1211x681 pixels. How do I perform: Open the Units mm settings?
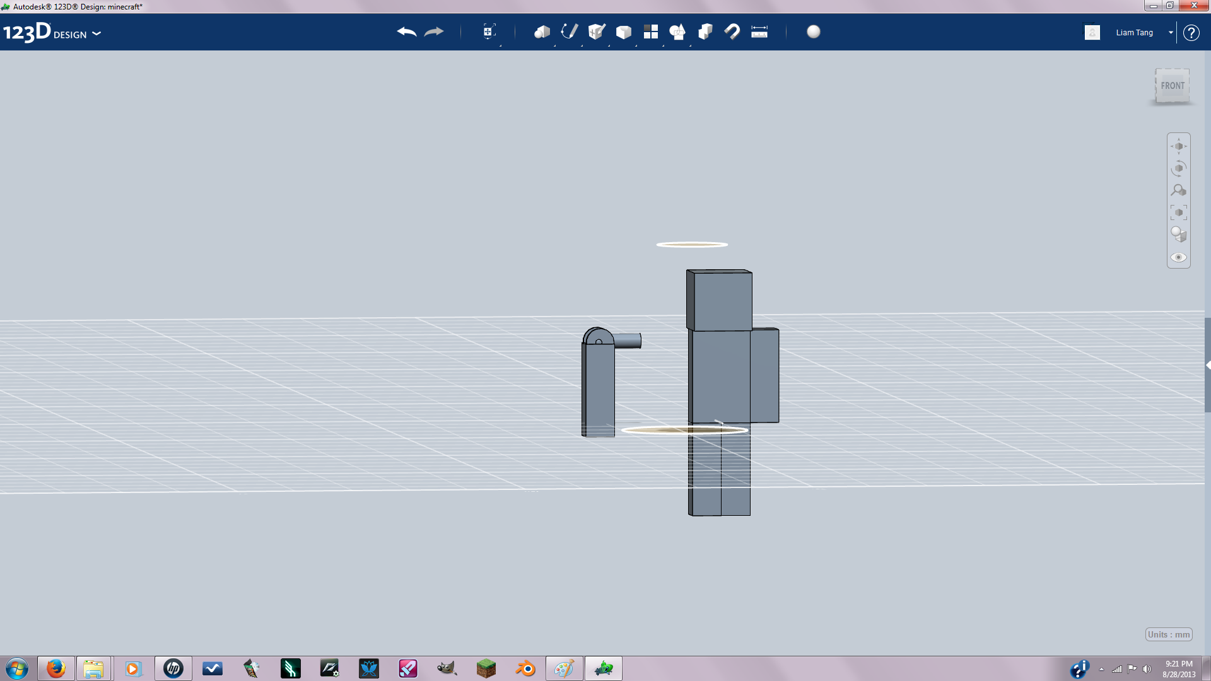[1169, 634]
